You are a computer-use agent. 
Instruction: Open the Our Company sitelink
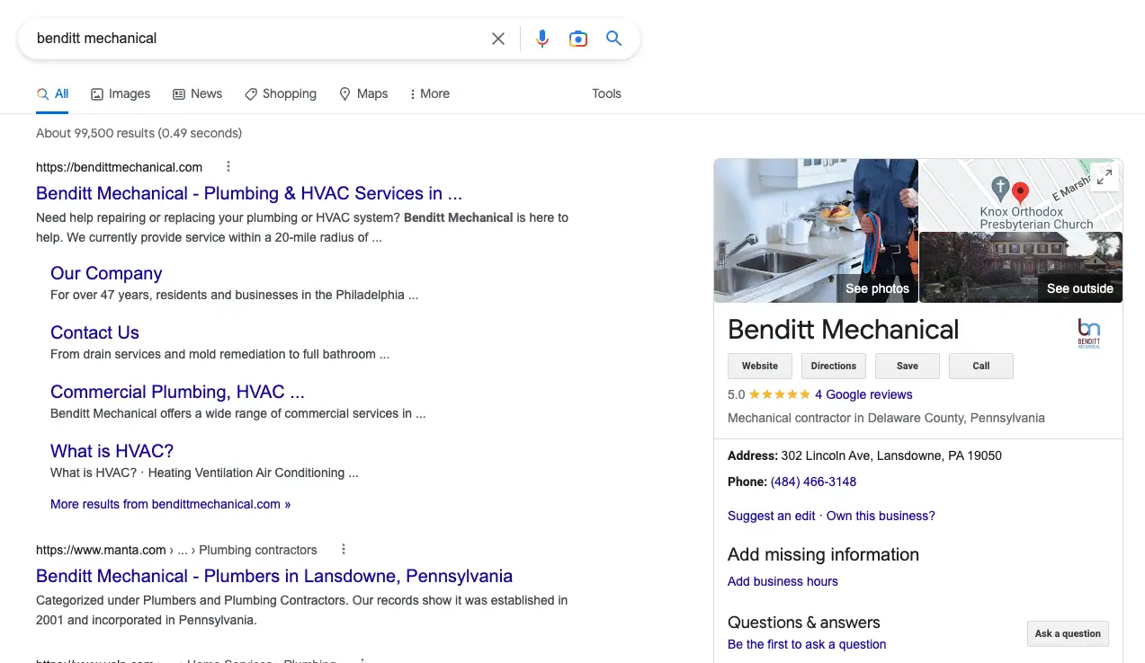106,273
